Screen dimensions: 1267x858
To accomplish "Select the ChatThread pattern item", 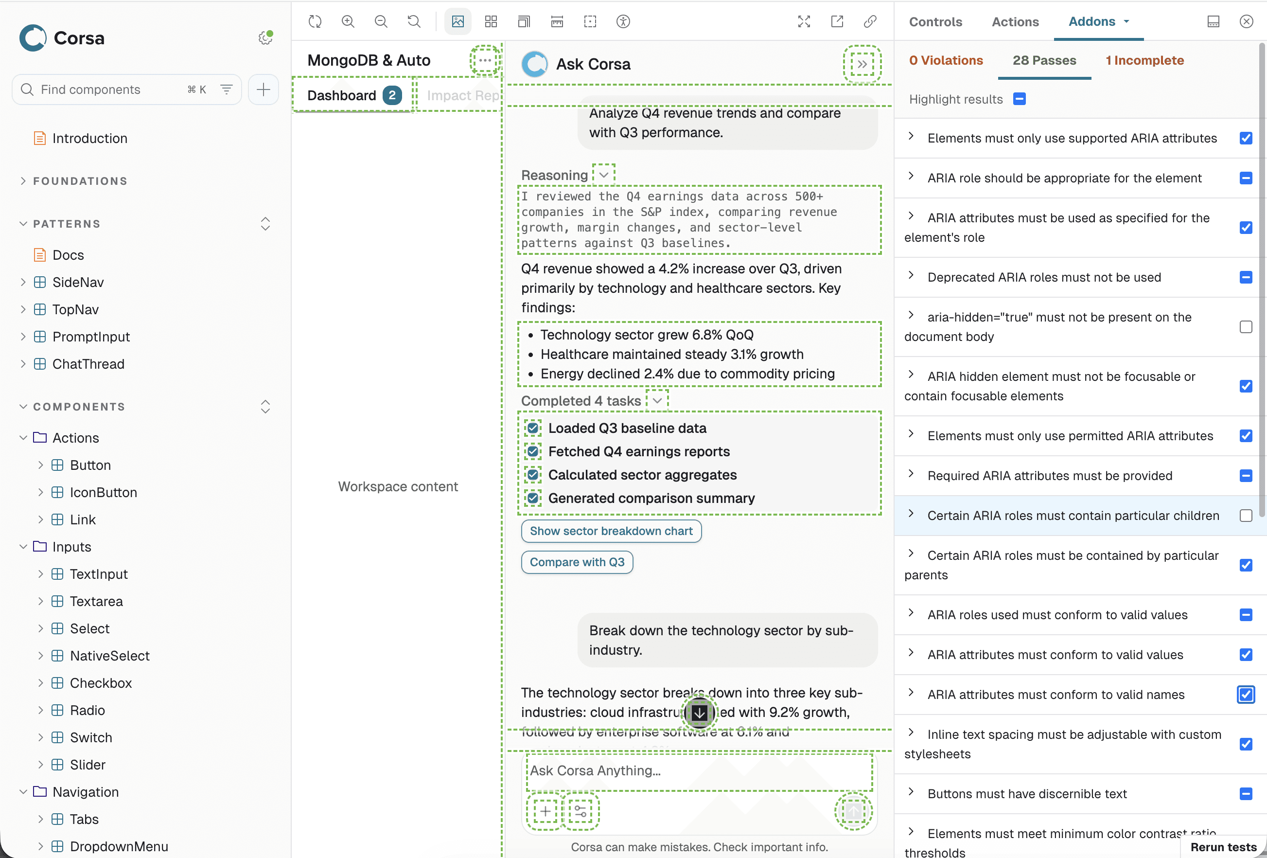I will coord(88,364).
